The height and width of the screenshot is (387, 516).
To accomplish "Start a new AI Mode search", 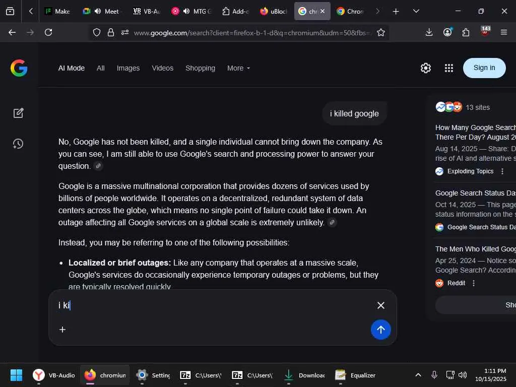I will pyautogui.click(x=18, y=113).
